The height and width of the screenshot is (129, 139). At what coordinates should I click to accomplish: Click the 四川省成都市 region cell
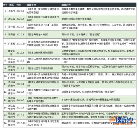pyautogui.click(x=11, y=123)
